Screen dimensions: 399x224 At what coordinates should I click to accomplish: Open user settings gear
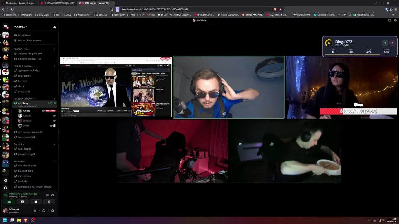(x=53, y=211)
